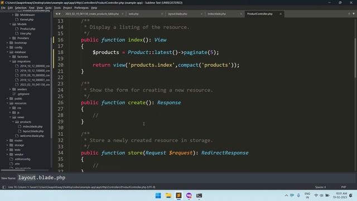Collapse the views folder

click(10, 117)
